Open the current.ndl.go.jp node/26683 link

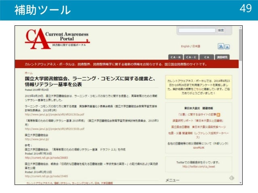[x=46, y=158]
